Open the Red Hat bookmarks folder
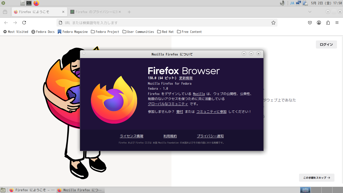 pyautogui.click(x=165, y=32)
